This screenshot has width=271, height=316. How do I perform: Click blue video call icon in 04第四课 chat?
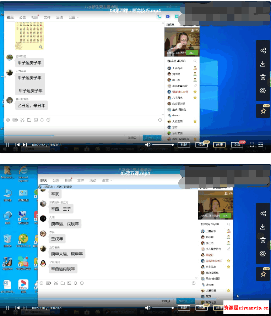click(x=168, y=17)
